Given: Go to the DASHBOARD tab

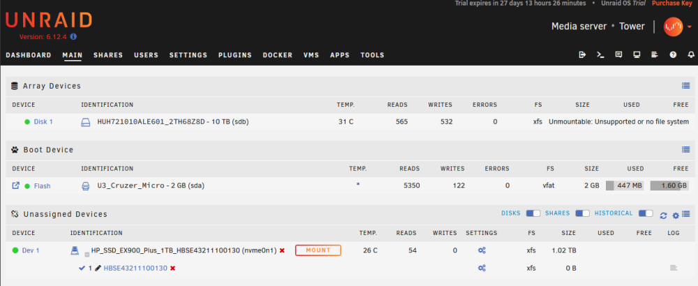Looking at the screenshot, I should 29,55.
